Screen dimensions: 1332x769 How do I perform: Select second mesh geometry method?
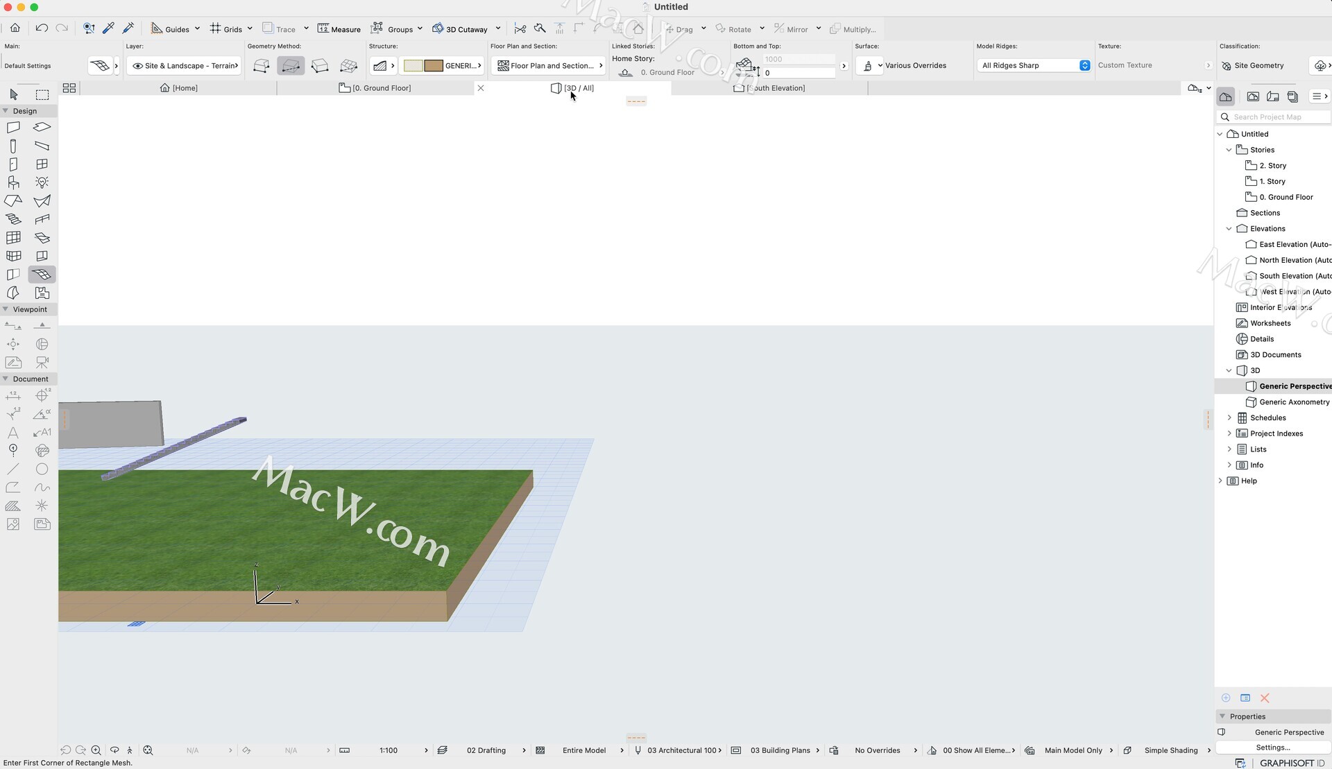click(x=291, y=66)
